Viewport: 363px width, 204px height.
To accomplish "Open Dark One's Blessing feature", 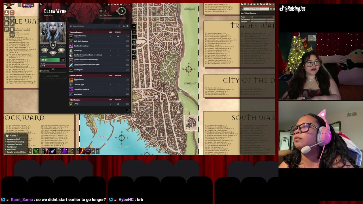I will [x=81, y=41].
